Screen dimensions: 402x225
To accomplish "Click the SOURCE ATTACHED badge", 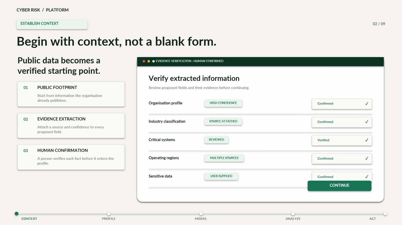I will click(223, 121).
